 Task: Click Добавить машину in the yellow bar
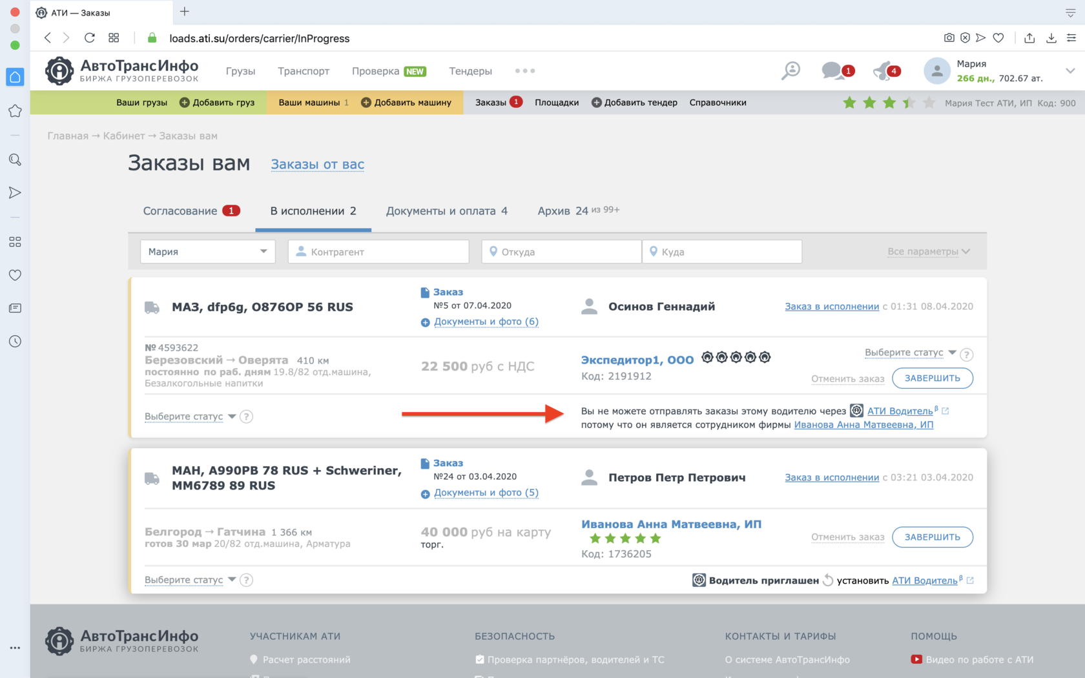(x=406, y=103)
